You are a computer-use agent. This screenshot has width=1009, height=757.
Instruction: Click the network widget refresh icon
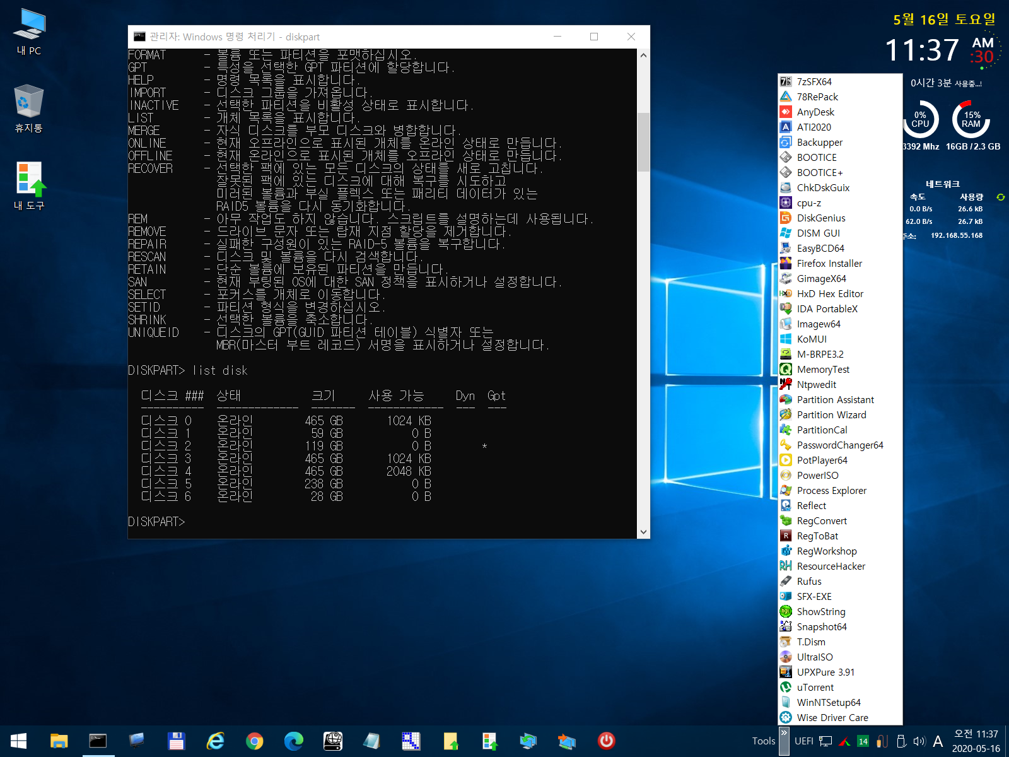[1000, 197]
